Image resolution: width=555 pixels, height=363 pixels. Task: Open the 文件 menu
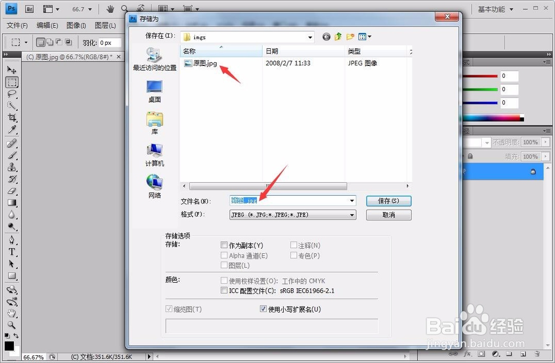tap(17, 25)
